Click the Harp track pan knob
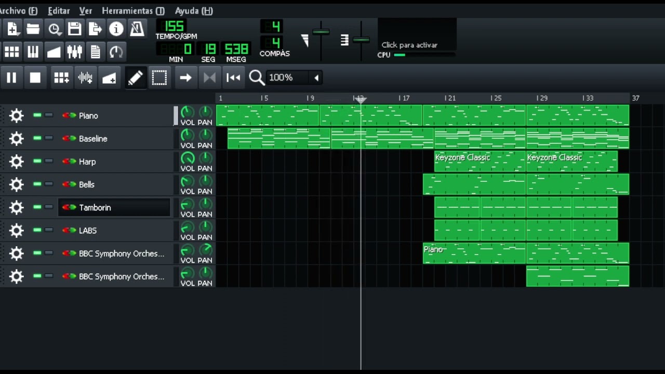 [206, 158]
